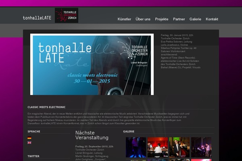Click 'Leila Josefowicz, Violine' text
The height and width of the screenshot is (161, 242).
174,45
